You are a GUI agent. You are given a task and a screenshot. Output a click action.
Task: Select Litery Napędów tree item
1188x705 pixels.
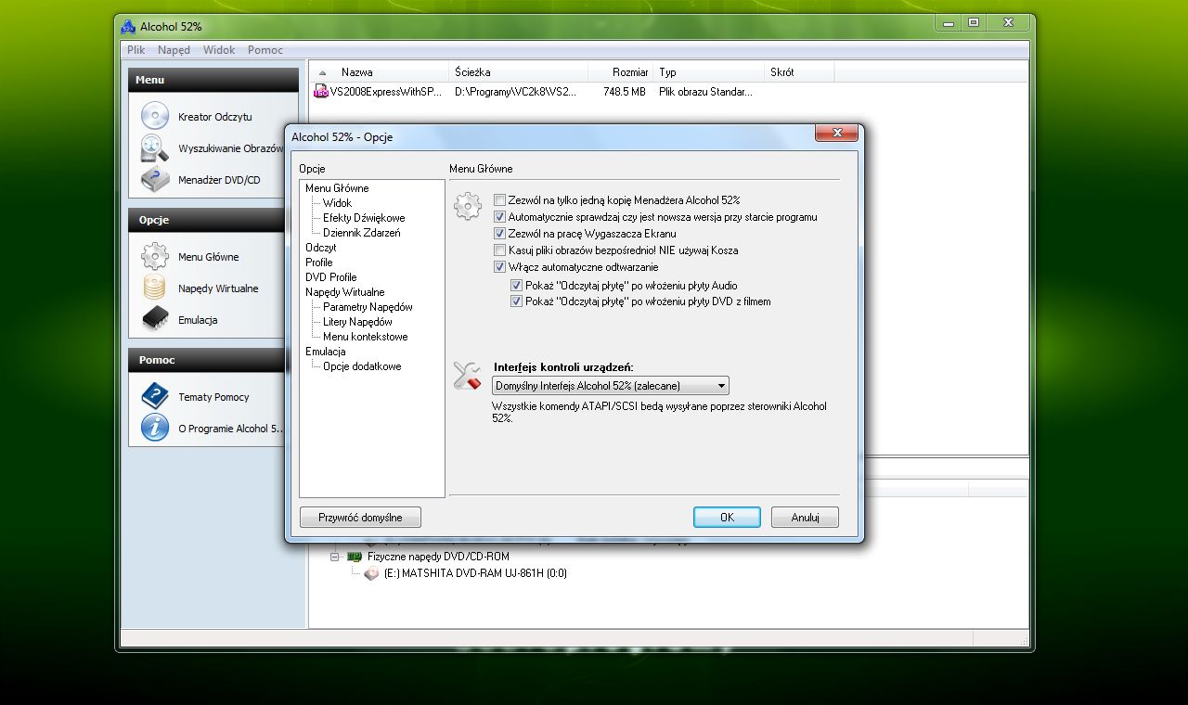pos(357,322)
